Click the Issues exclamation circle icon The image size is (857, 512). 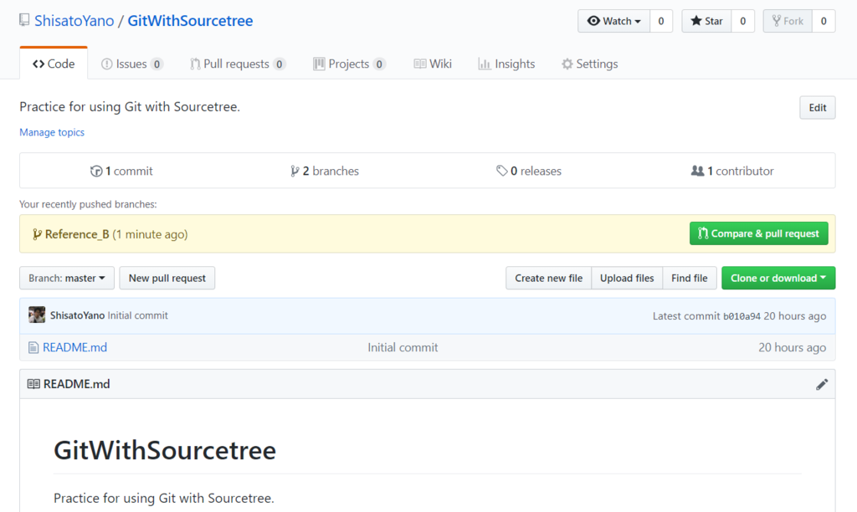[x=106, y=64]
